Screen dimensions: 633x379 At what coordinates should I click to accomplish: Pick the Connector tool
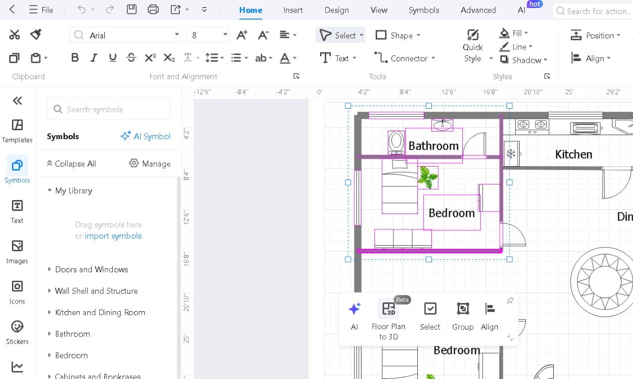pyautogui.click(x=404, y=58)
